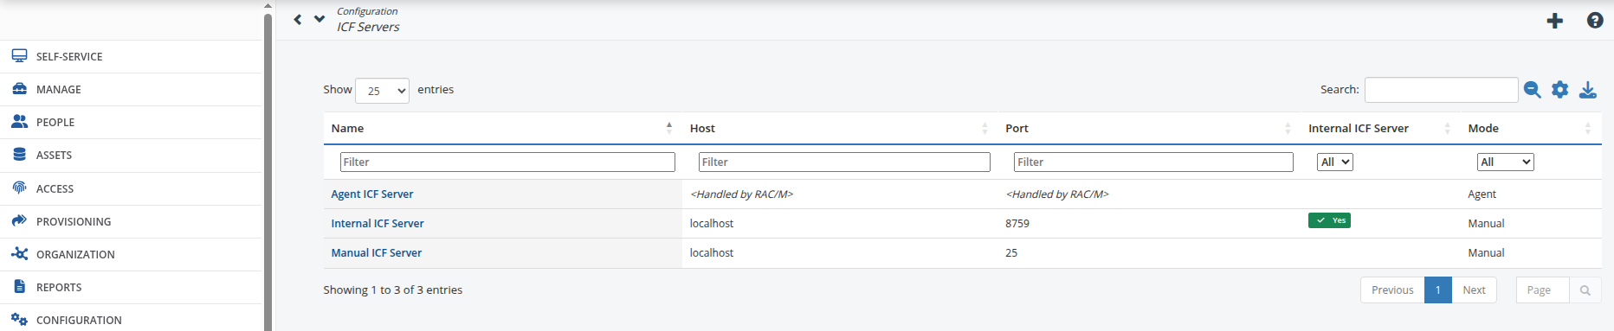1614x331 pixels.
Task: Download the table with export icon
Action: click(x=1587, y=90)
